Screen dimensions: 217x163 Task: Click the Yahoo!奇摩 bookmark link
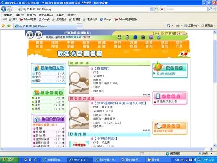28,20
